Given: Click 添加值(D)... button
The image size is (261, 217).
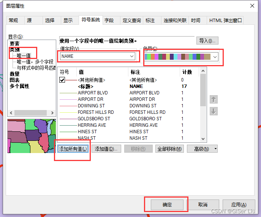Looking at the screenshot, I should click(x=106, y=148).
